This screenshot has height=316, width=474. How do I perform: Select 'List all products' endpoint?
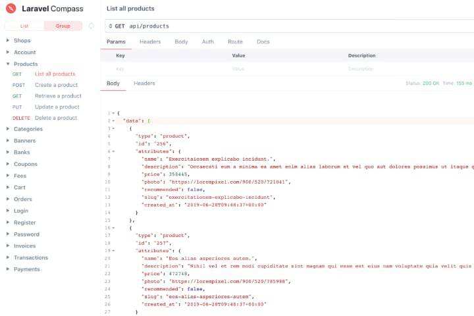point(55,74)
